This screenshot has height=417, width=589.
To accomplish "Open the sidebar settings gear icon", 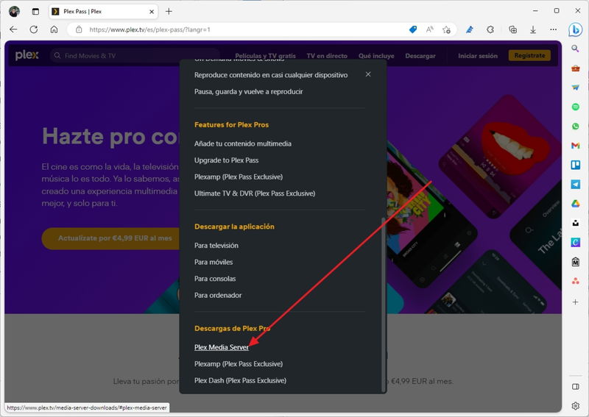I will pyautogui.click(x=575, y=406).
